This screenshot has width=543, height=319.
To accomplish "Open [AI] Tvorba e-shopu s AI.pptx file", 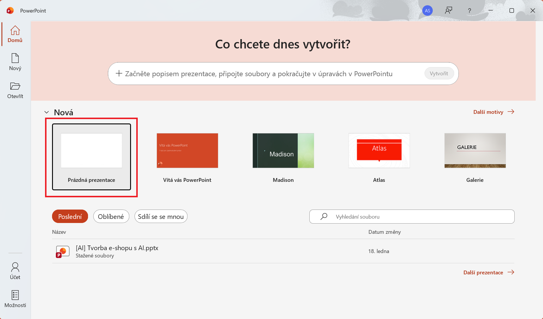I will [283, 251].
